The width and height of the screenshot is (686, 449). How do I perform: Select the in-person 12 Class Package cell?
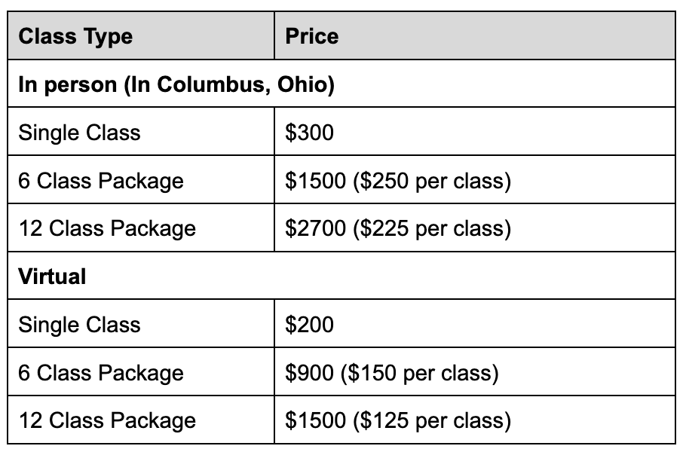pyautogui.click(x=141, y=228)
